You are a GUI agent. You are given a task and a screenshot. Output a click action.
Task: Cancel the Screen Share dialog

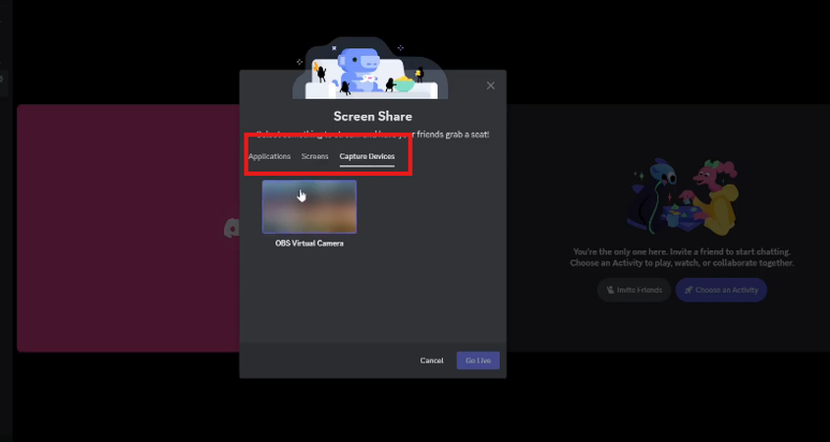click(x=431, y=360)
